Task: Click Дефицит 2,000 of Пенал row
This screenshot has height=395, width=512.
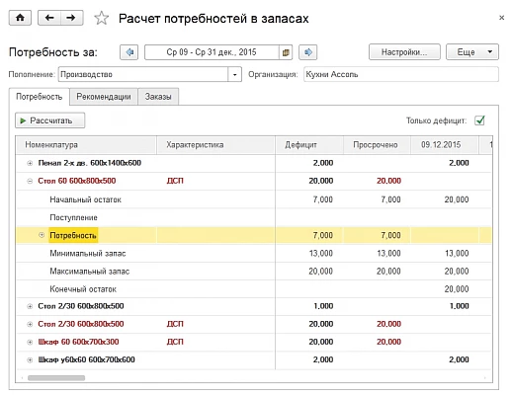Action: pyautogui.click(x=323, y=163)
